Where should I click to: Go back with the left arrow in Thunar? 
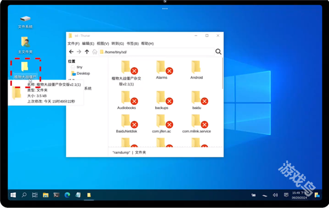[x=71, y=51]
